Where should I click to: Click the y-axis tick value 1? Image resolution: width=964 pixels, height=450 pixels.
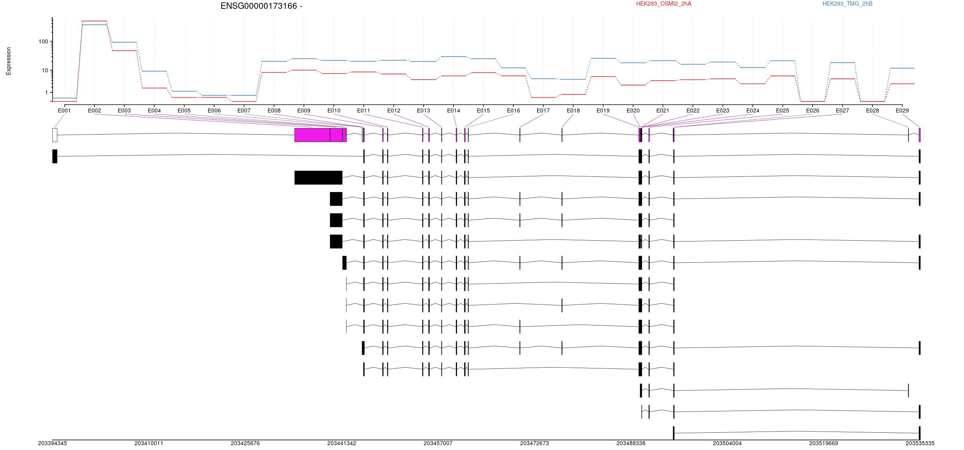coord(47,92)
